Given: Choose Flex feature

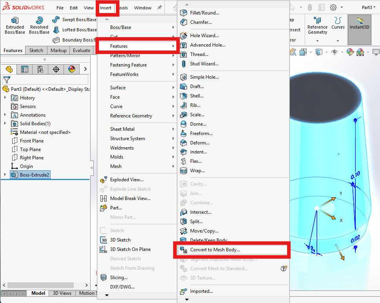Looking at the screenshot, I should click(234, 161).
